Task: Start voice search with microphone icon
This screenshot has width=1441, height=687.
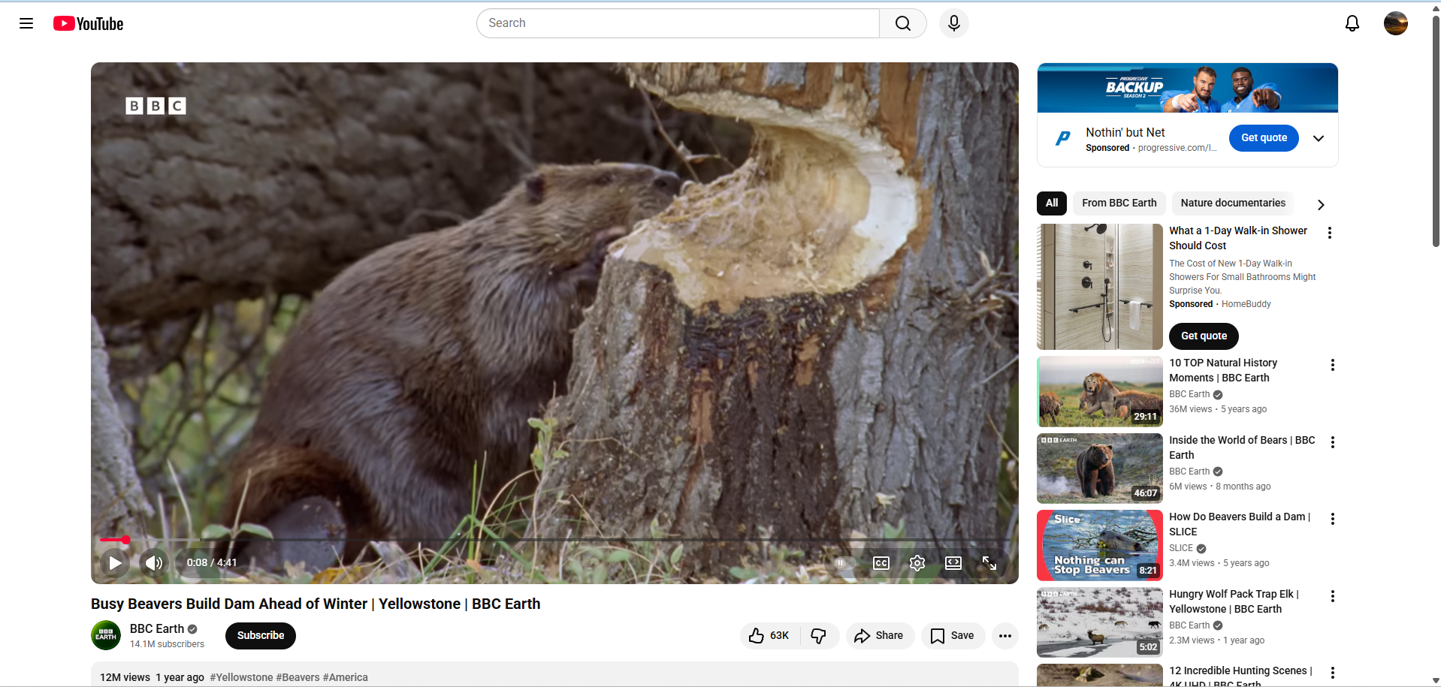Action: 953,23
